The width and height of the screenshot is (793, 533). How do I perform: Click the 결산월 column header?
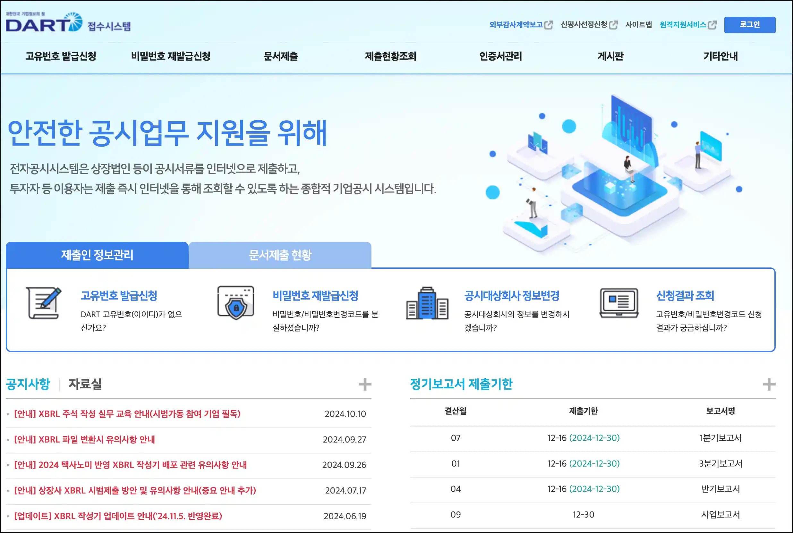point(456,411)
